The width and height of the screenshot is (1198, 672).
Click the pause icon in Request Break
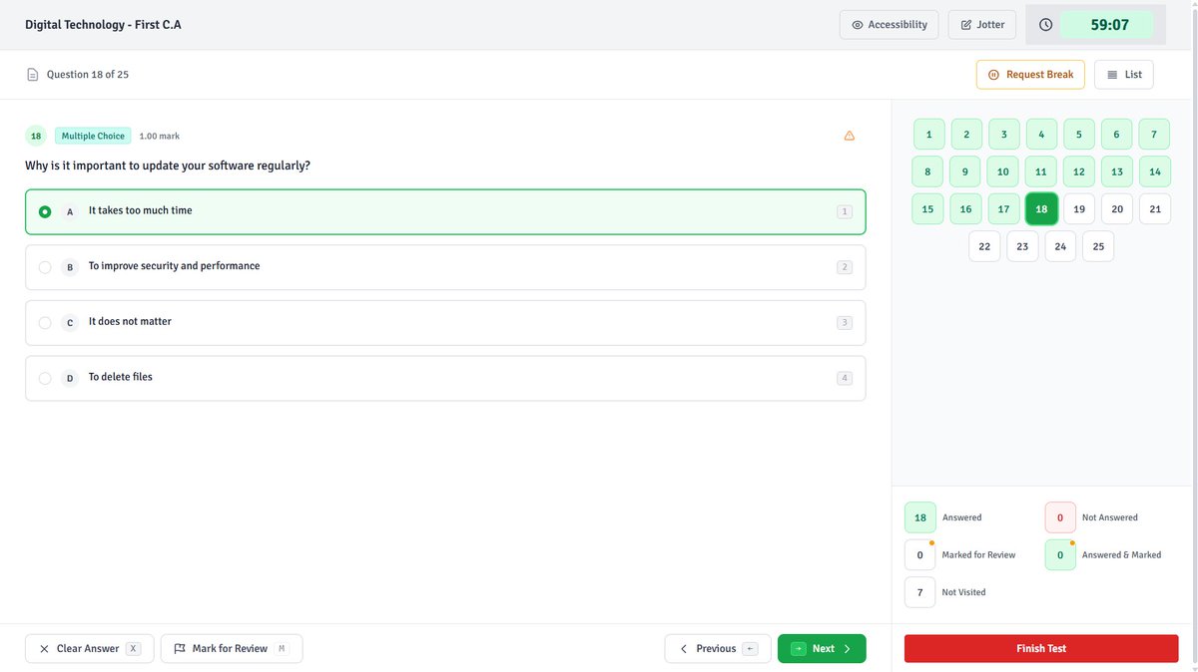(x=993, y=75)
